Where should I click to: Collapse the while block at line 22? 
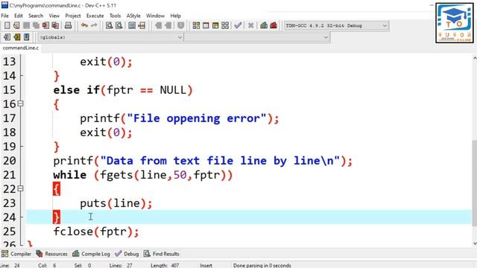point(20,188)
